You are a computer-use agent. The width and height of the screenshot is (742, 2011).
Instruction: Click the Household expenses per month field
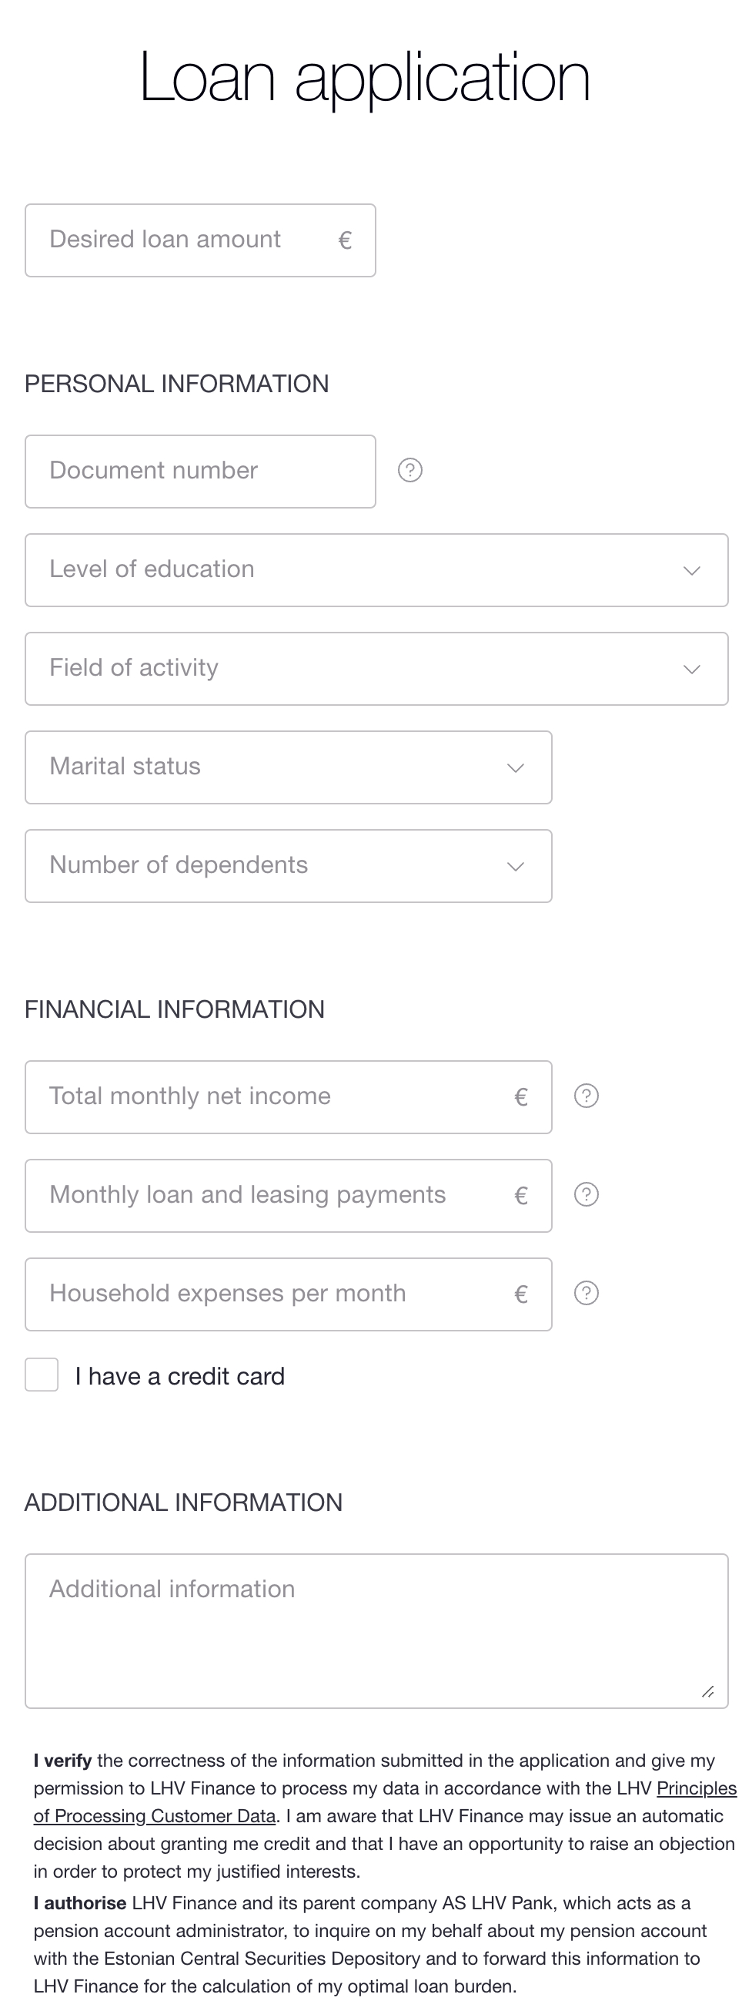[x=288, y=1294]
